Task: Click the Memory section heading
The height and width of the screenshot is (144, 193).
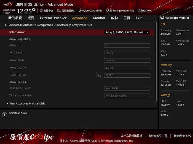Action: point(166,65)
